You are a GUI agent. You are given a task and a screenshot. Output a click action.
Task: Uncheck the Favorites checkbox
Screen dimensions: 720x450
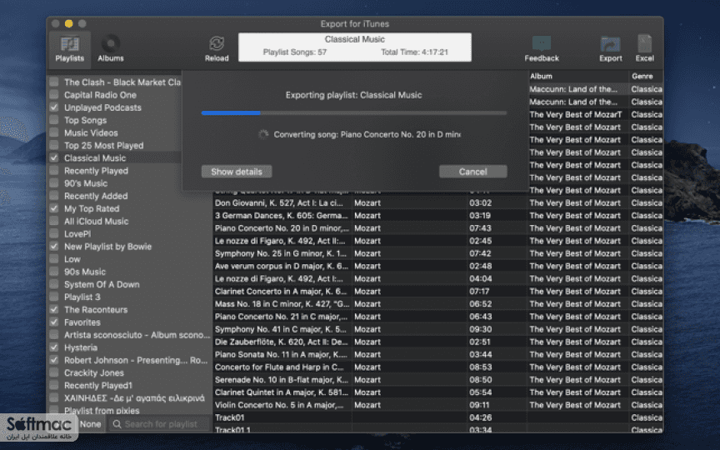point(54,322)
